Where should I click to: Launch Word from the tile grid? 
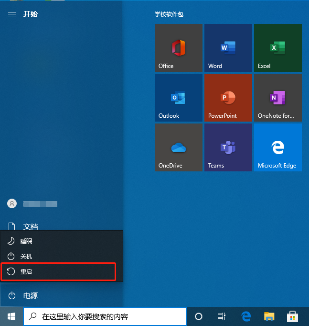(x=228, y=48)
